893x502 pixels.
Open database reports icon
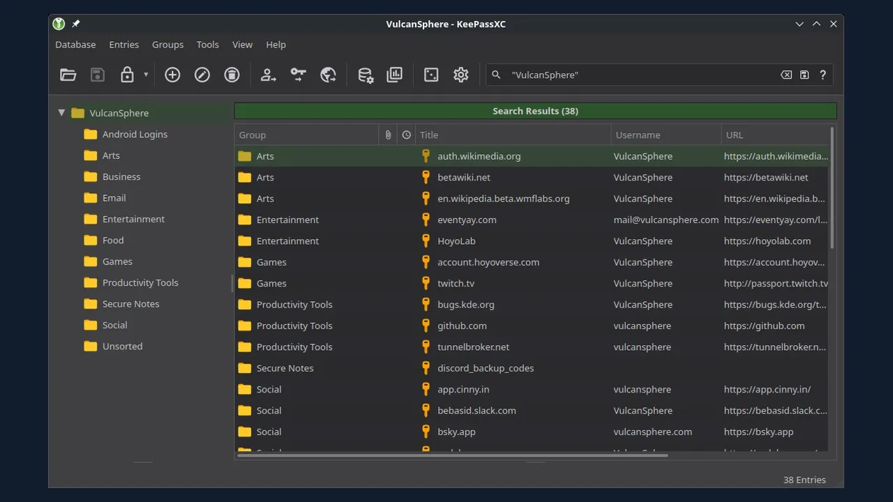click(395, 75)
